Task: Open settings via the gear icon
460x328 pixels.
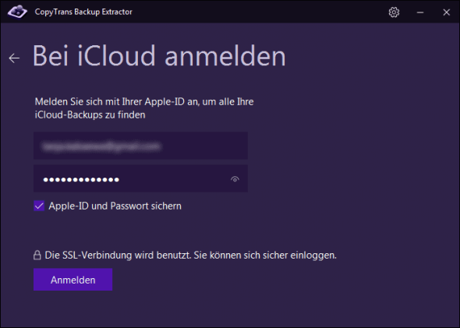Action: click(x=394, y=12)
